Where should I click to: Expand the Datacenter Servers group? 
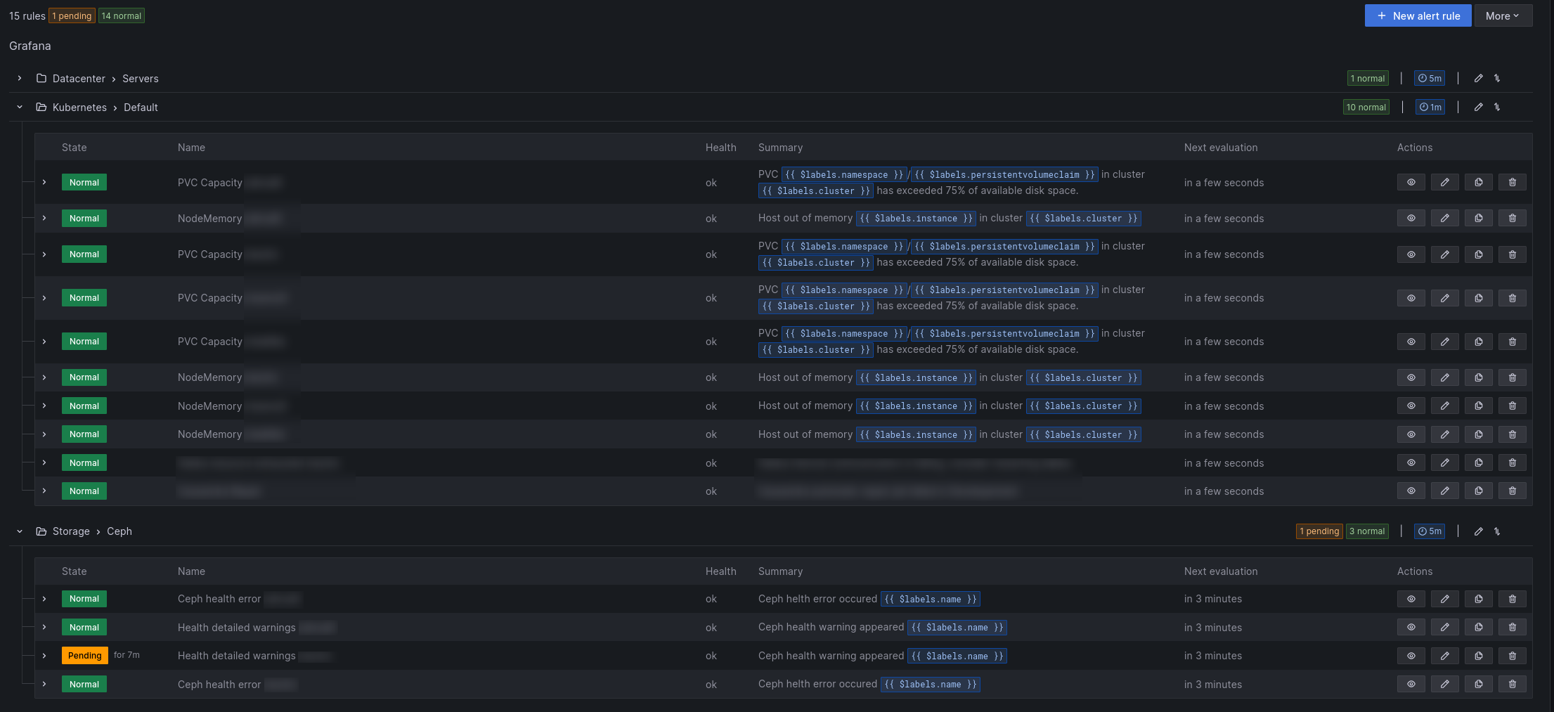click(19, 78)
